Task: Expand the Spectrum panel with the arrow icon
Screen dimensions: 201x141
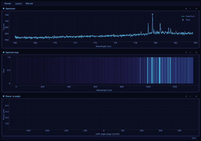Action: (x=190, y=9)
